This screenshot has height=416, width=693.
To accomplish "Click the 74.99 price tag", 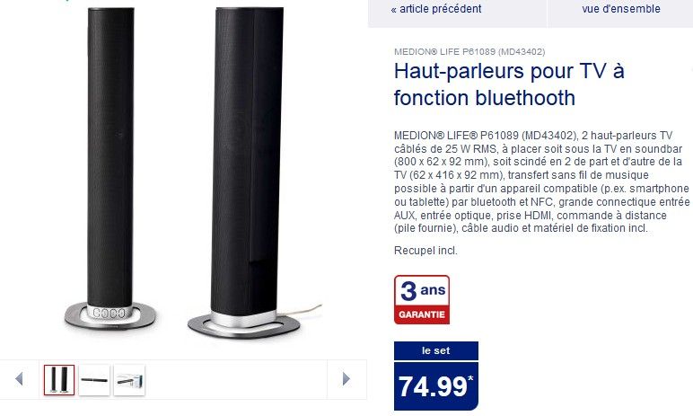I will click(435, 386).
